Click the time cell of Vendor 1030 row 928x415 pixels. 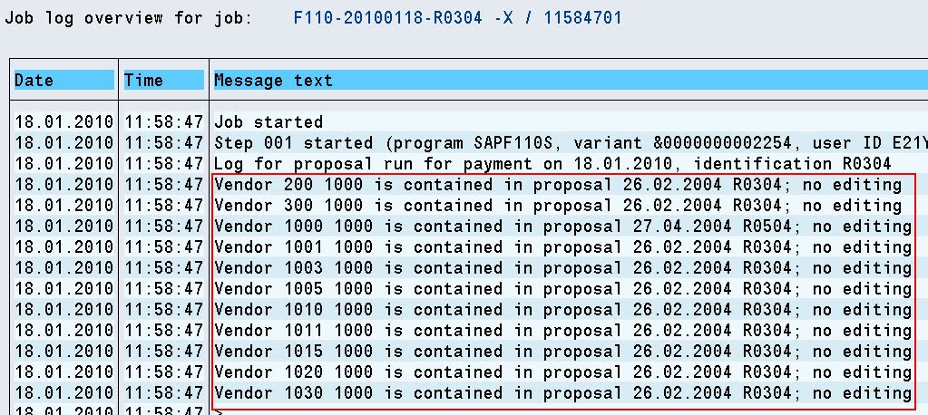point(163,393)
